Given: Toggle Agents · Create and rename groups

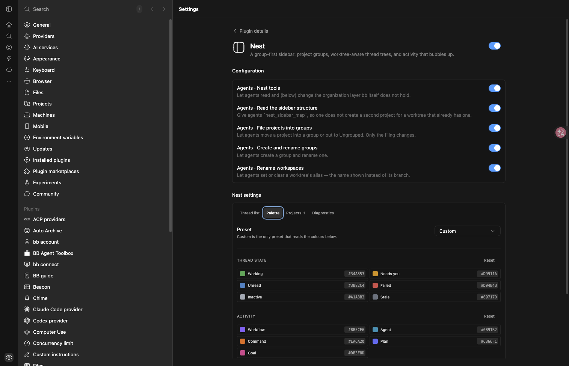Looking at the screenshot, I should click(x=495, y=148).
